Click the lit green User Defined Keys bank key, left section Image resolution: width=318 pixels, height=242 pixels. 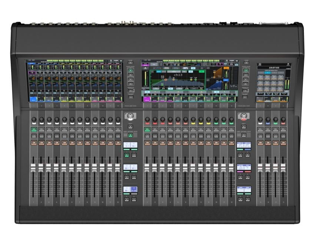[x=130, y=135]
